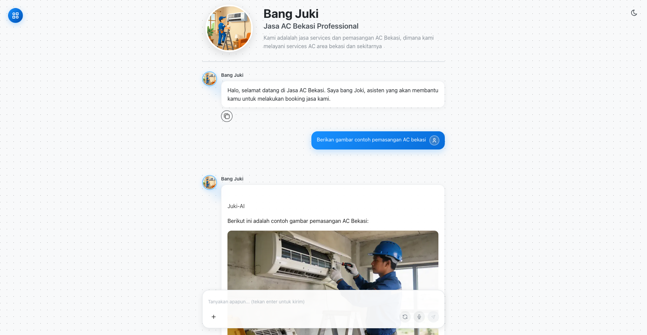This screenshot has height=335, width=647.
Task: Copy the welcome message with the copy icon
Action: click(x=227, y=116)
